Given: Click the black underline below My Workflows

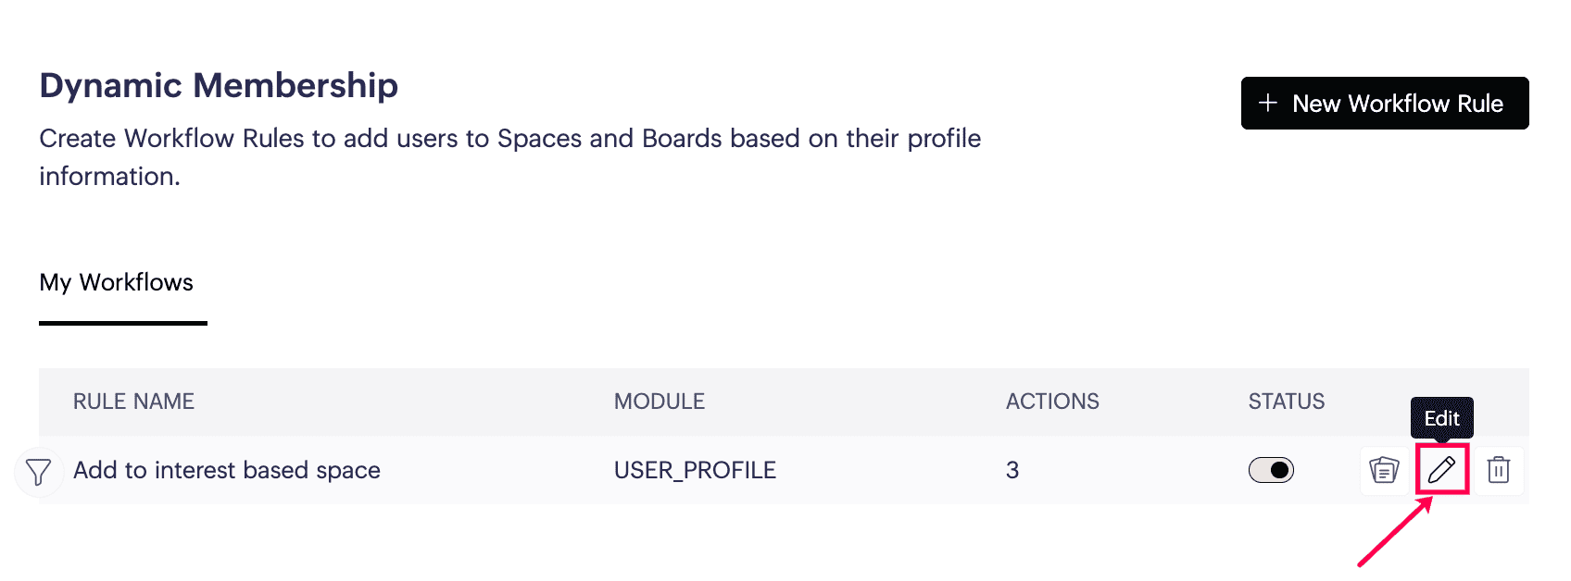Looking at the screenshot, I should [x=123, y=323].
